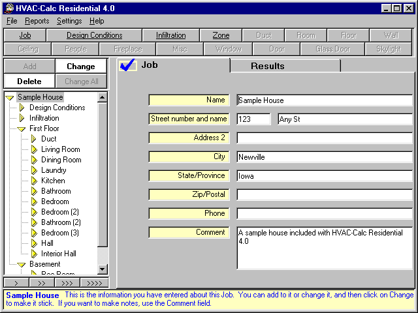The image size is (418, 313).
Task: Click the Zip/Postal input field
Action: (x=325, y=195)
